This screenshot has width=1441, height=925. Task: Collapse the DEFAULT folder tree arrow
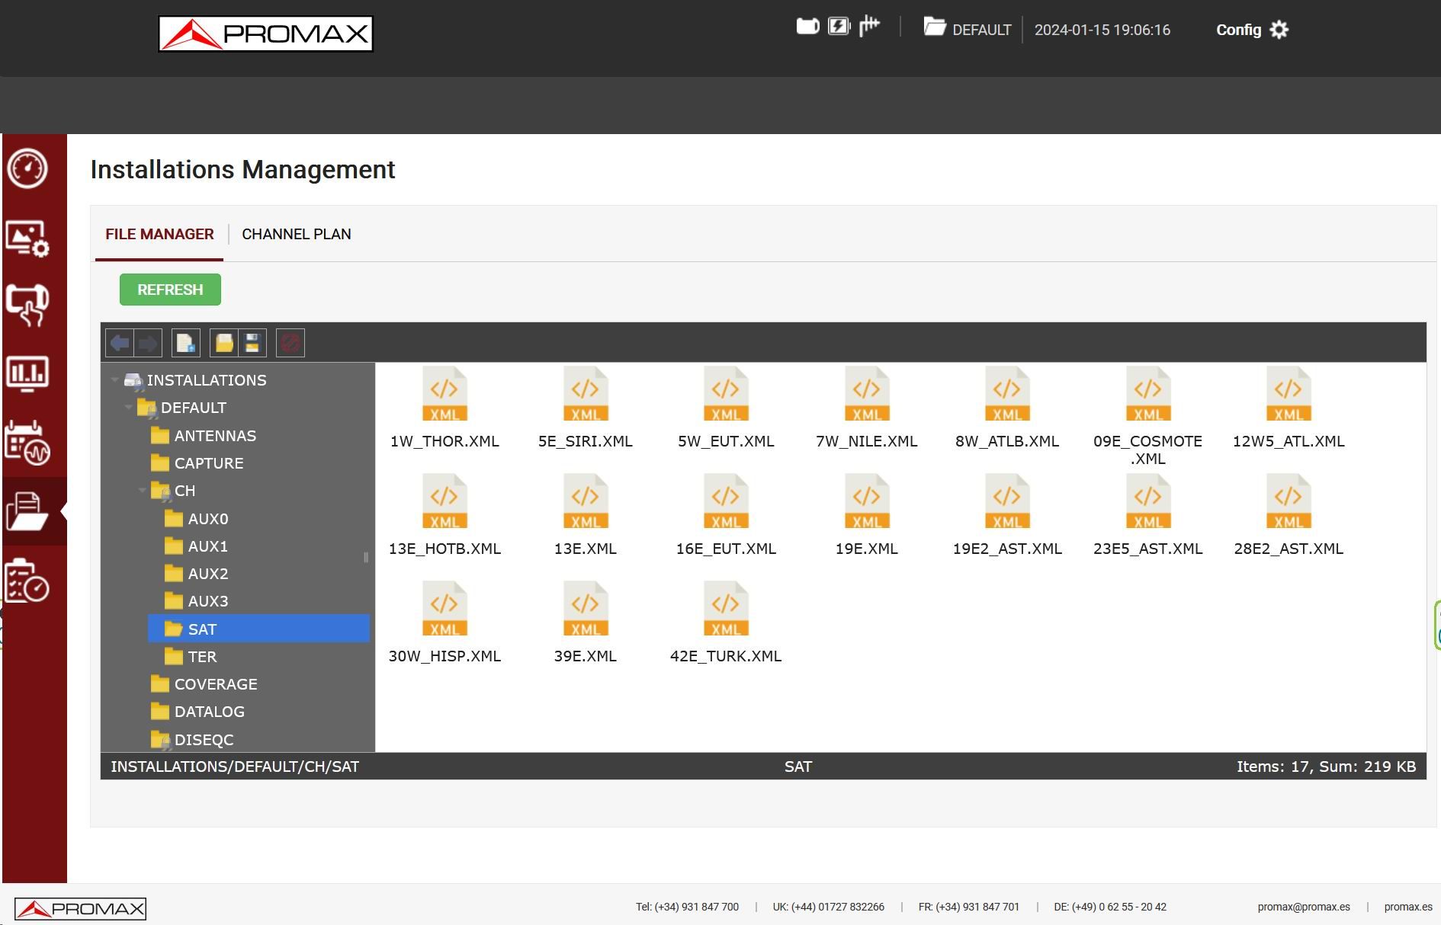pyautogui.click(x=128, y=408)
